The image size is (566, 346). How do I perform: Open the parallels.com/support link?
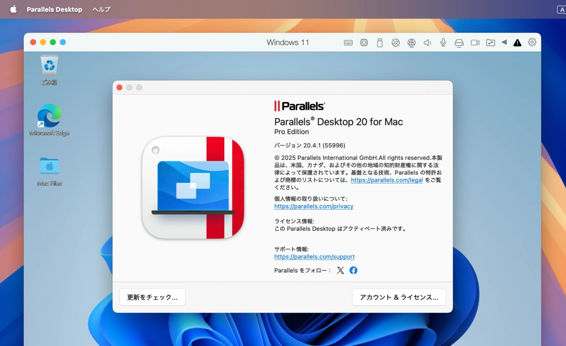click(x=314, y=257)
